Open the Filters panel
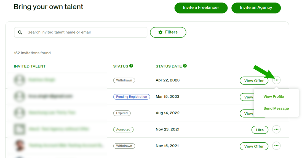Screen dimensions: 302x158 [168, 32]
